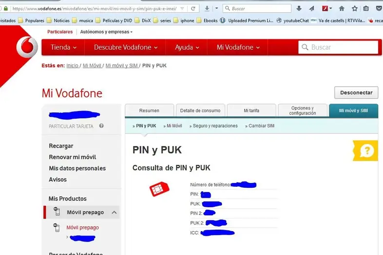Click the red SIM card icon
This screenshot has width=383, height=255.
159,189
